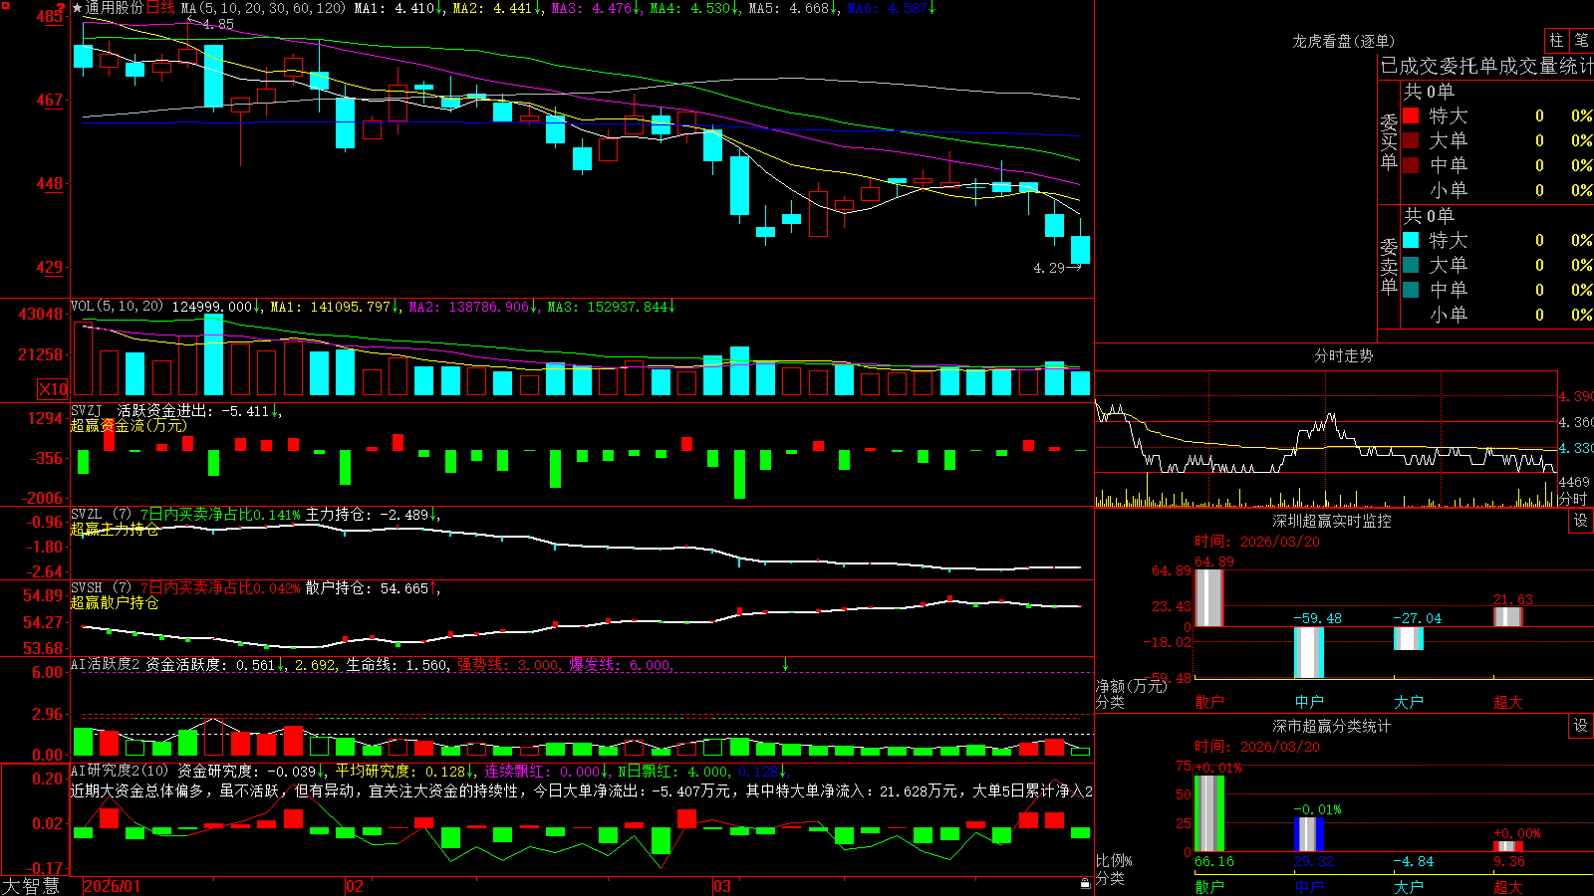Click the 中户 bar showing -59.48
Viewport: 1594px width, 896px height.
coord(1309,652)
